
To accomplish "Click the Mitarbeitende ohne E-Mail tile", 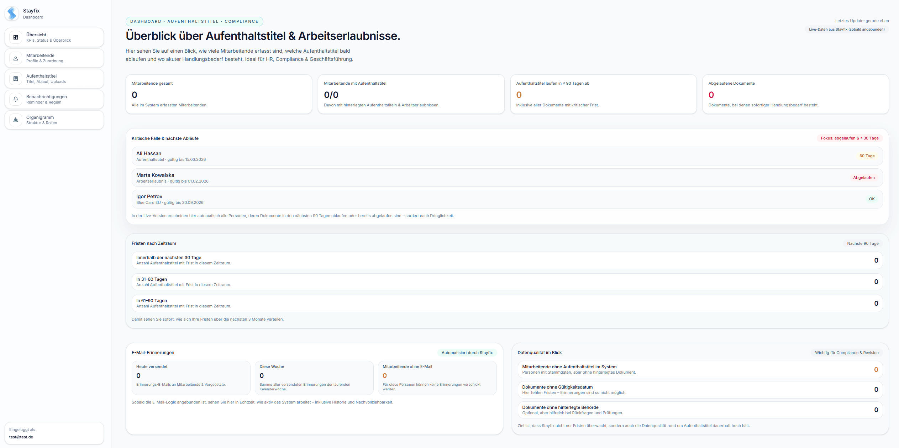I will (437, 378).
